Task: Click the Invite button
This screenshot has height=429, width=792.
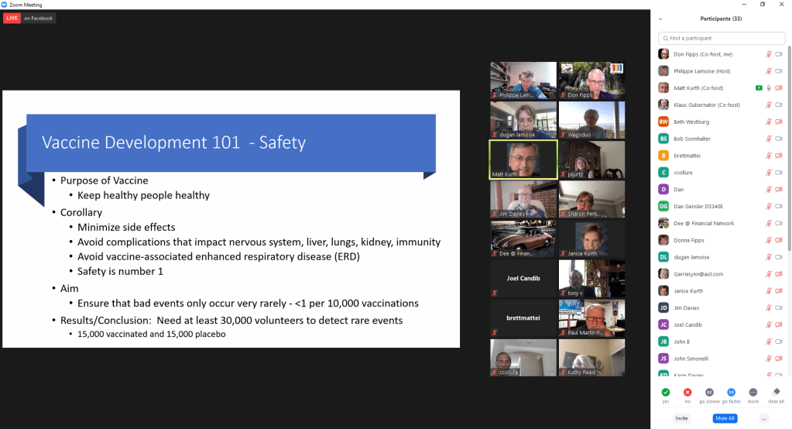Action: click(x=681, y=418)
